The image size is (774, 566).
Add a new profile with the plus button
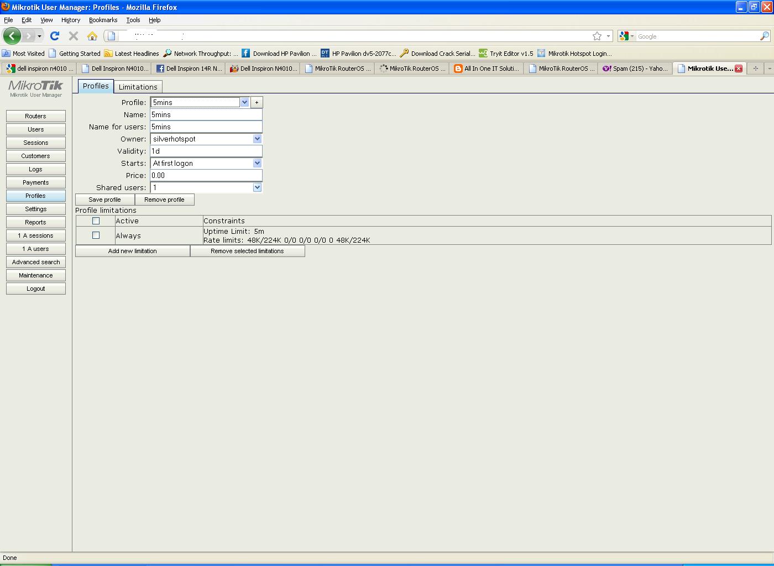pos(257,102)
